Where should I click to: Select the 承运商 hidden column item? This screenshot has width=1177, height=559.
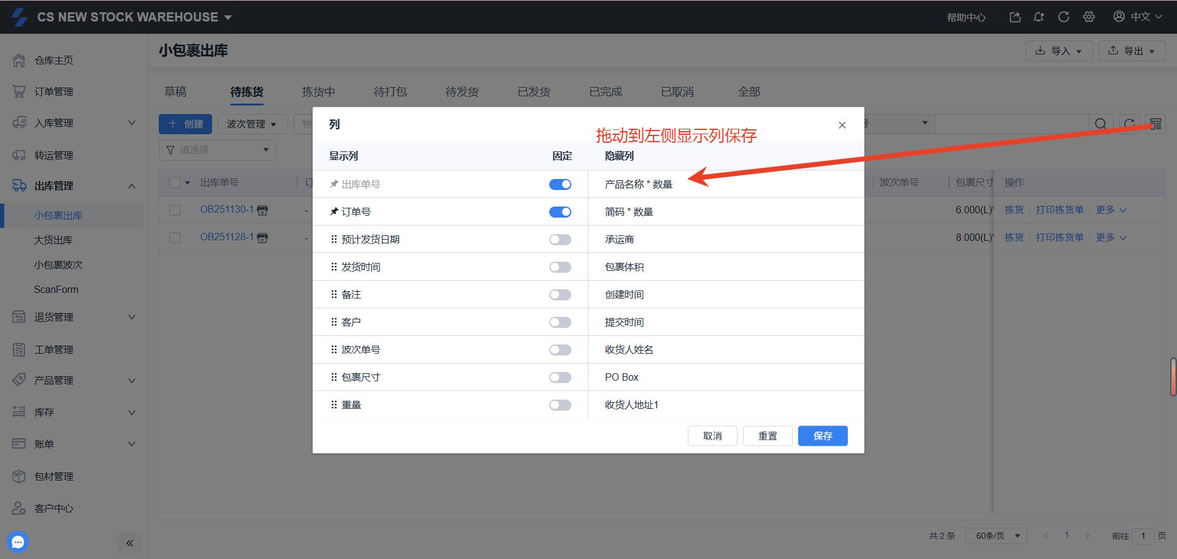619,240
